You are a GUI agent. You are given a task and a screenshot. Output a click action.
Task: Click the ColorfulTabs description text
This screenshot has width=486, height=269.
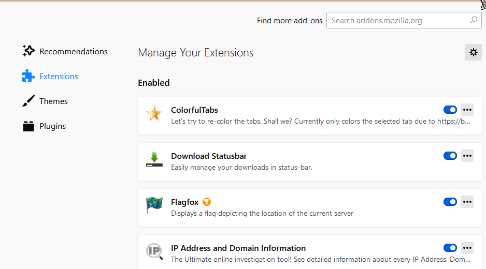pos(321,122)
